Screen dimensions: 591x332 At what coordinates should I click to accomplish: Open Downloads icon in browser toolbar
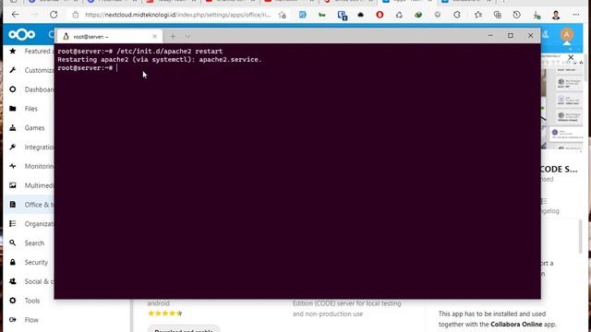coord(537,15)
